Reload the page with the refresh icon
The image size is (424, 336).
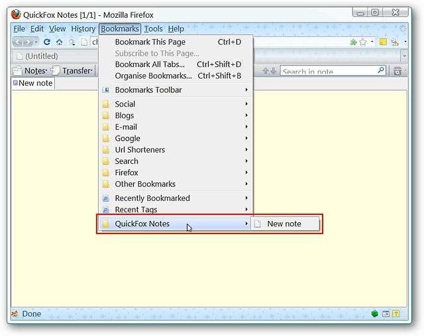[x=47, y=42]
